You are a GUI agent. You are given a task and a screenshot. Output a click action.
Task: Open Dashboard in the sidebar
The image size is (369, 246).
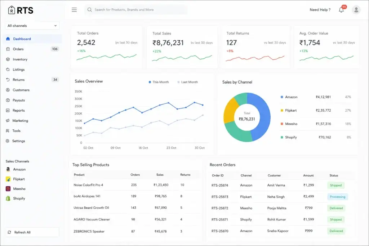pyautogui.click(x=32, y=39)
